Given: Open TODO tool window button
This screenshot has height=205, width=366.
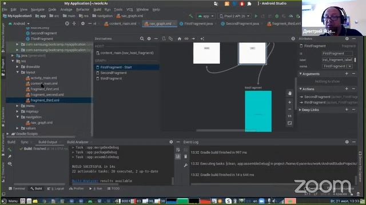Looking at the screenshot, I should tap(113, 188).
